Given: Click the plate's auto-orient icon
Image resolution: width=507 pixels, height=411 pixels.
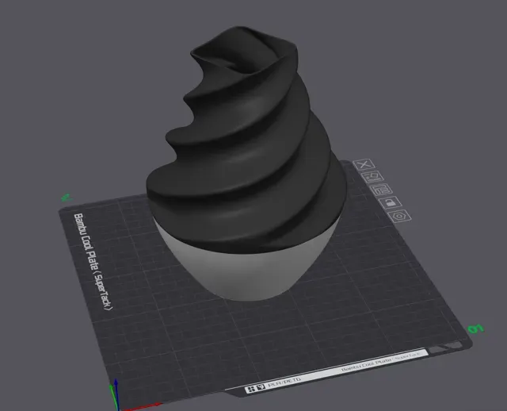Looking at the screenshot, I should click(x=372, y=177).
